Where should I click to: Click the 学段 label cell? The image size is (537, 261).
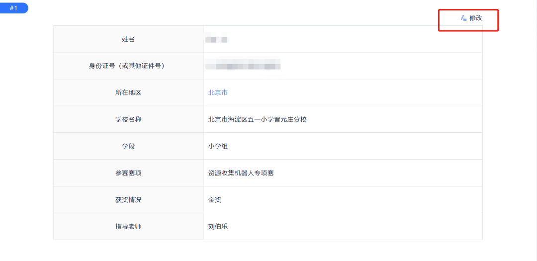tap(128, 146)
